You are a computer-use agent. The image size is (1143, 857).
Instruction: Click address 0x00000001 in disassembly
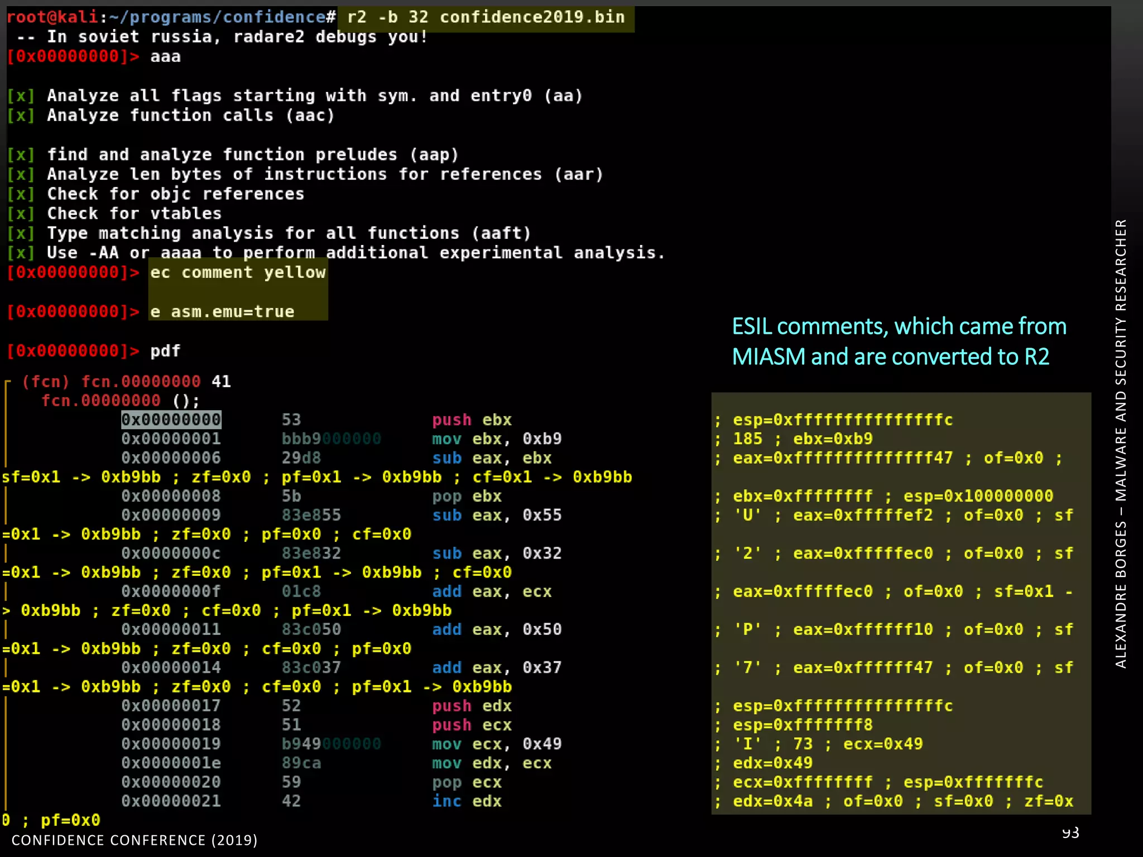coord(171,439)
